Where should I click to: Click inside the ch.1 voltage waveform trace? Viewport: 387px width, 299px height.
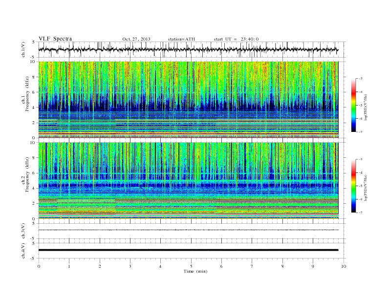click(188, 49)
